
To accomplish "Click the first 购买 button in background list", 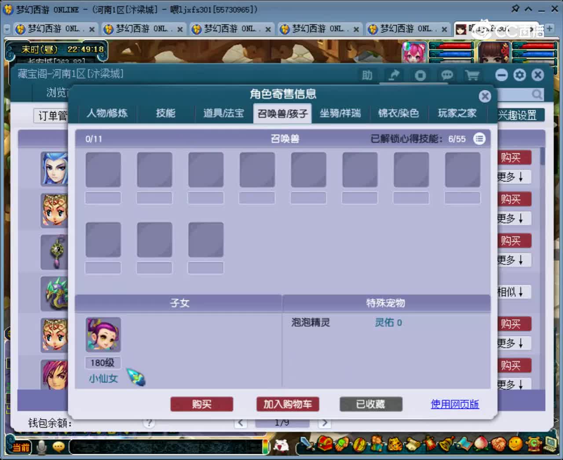I will pyautogui.click(x=514, y=157).
